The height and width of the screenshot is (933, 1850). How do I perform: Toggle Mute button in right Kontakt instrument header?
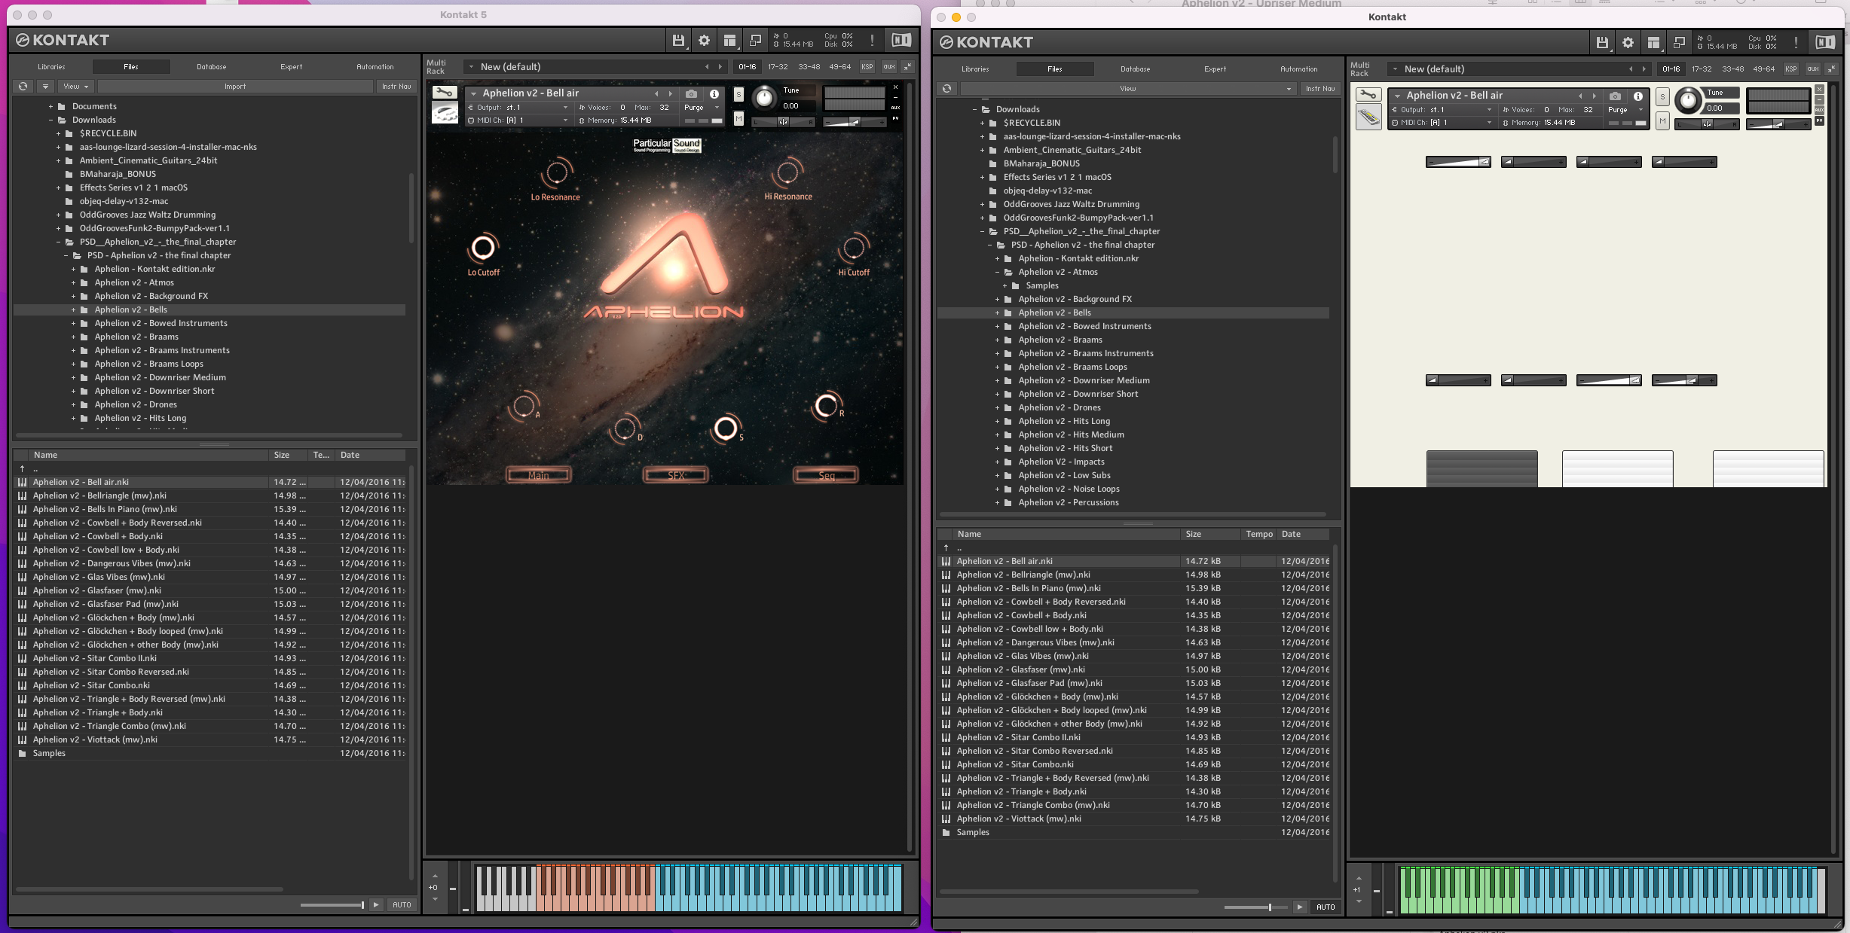(x=1662, y=120)
